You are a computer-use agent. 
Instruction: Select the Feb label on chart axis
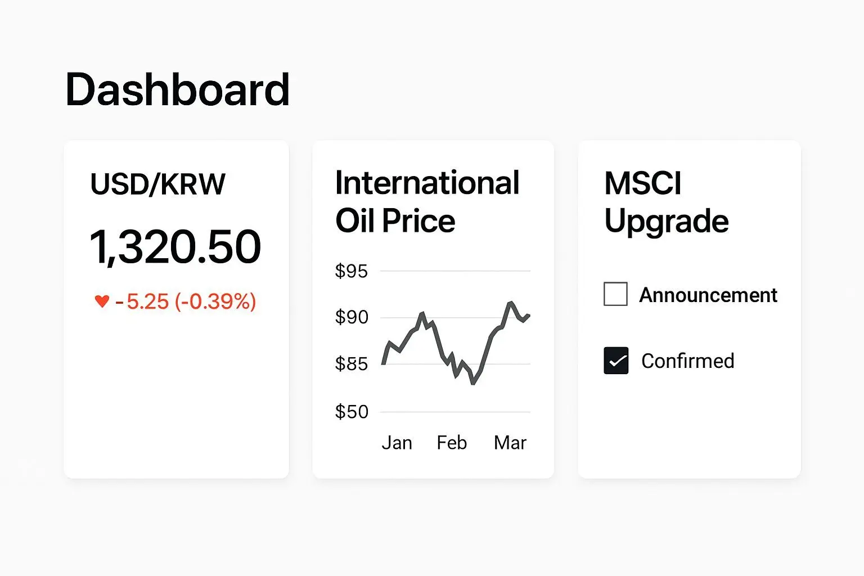[x=452, y=443]
